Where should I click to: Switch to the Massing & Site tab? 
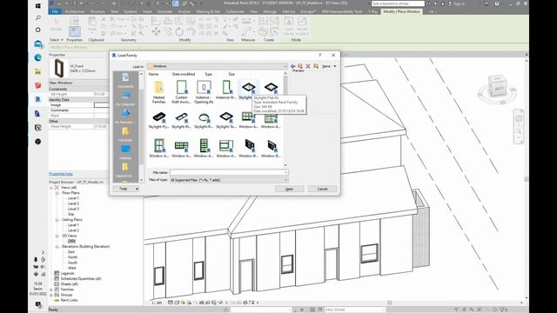click(208, 11)
